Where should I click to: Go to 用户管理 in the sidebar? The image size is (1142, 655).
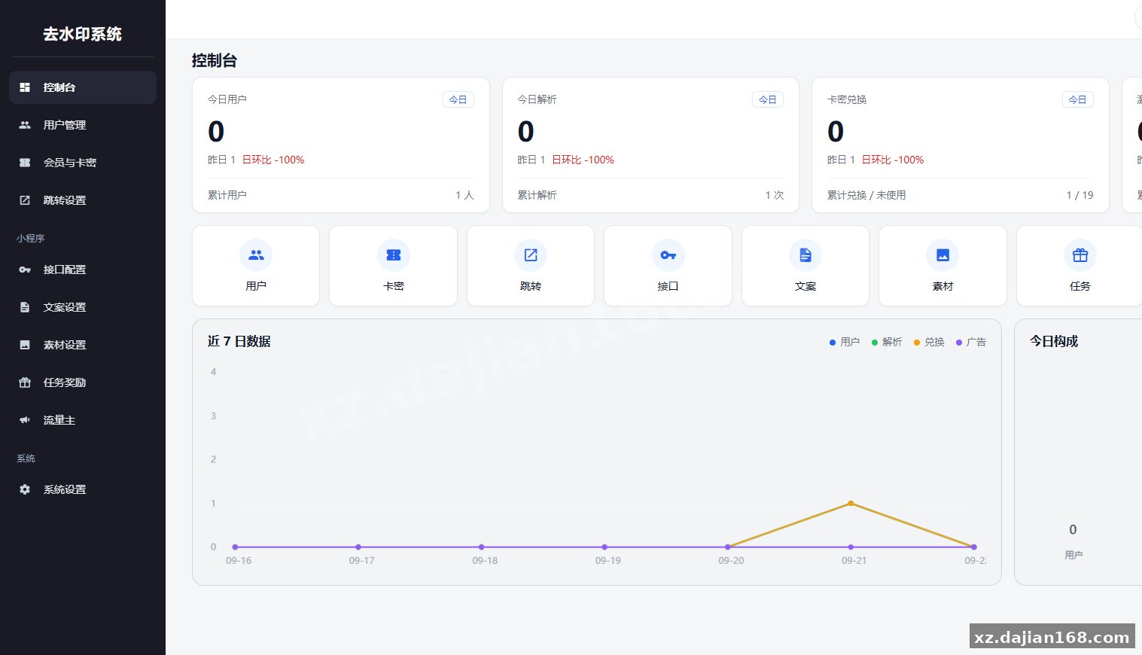pyautogui.click(x=83, y=125)
